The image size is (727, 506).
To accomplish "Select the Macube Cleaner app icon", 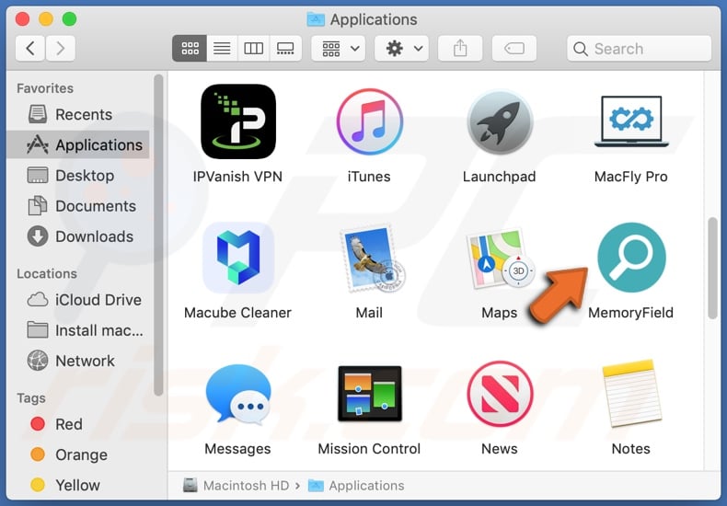I will pos(238,258).
